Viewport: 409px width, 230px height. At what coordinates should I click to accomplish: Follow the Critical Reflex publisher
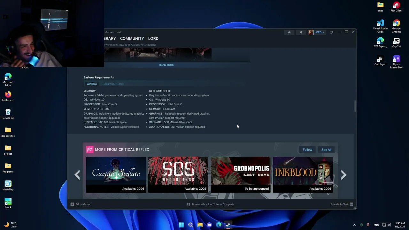pyautogui.click(x=307, y=149)
